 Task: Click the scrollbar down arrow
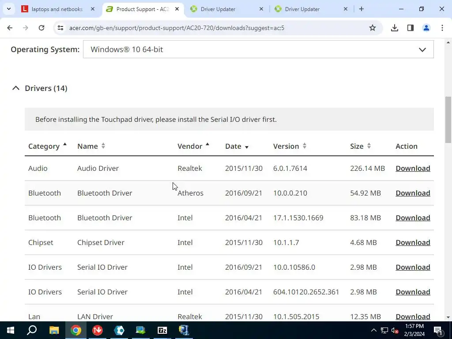click(x=448, y=317)
